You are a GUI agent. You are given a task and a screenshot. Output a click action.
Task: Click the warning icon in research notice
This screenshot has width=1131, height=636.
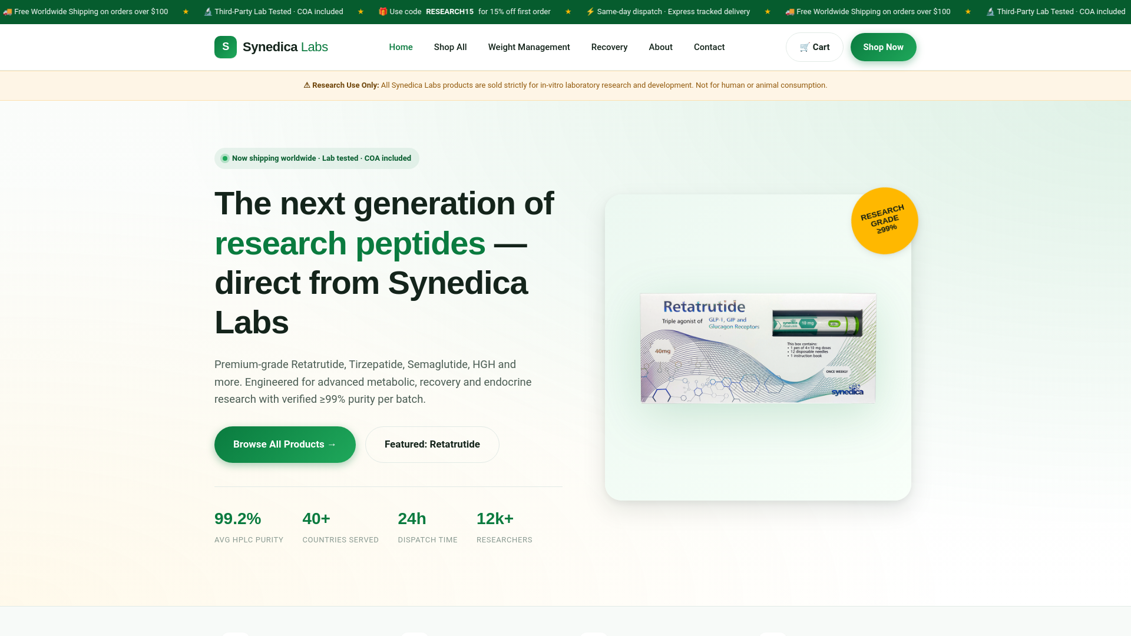(307, 85)
